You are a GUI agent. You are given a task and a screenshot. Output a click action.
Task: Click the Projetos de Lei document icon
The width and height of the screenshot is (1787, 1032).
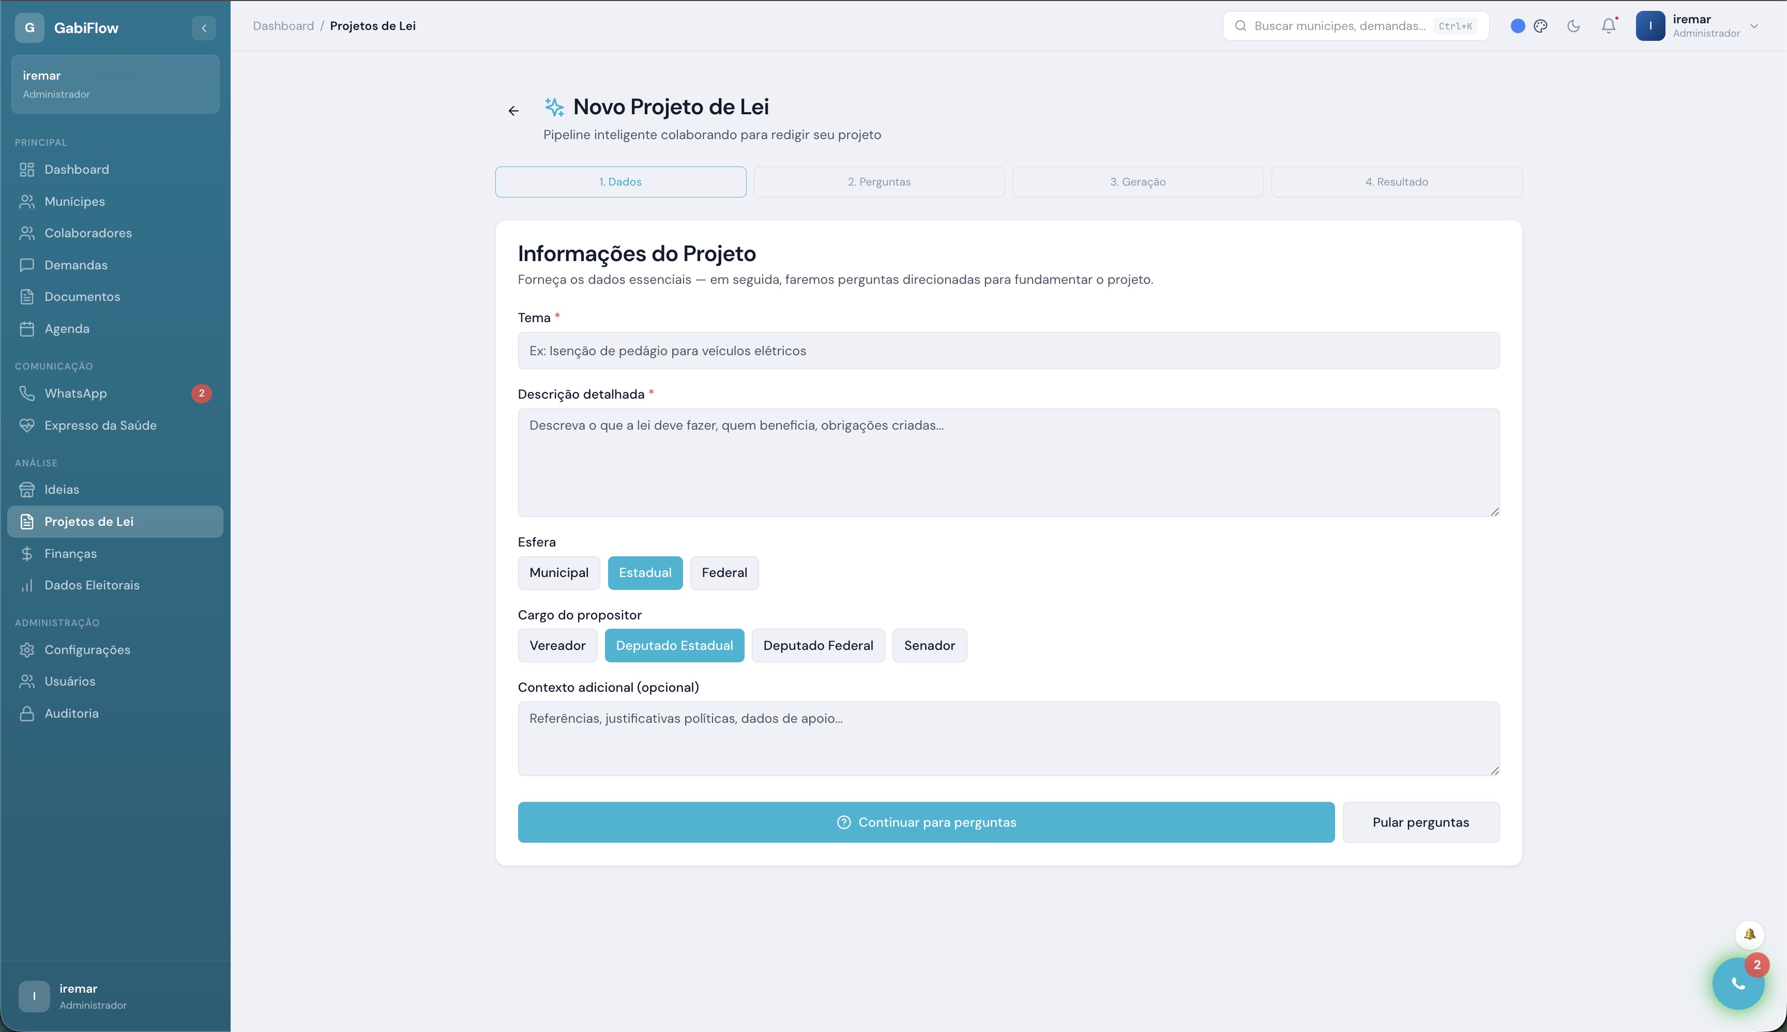coord(27,522)
